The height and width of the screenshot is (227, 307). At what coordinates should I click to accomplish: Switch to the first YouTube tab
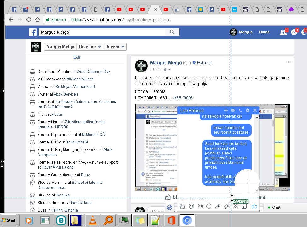click(119, 9)
